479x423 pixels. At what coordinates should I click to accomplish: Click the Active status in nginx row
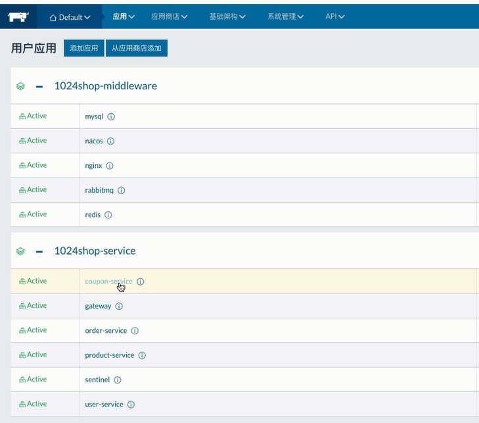click(x=33, y=165)
